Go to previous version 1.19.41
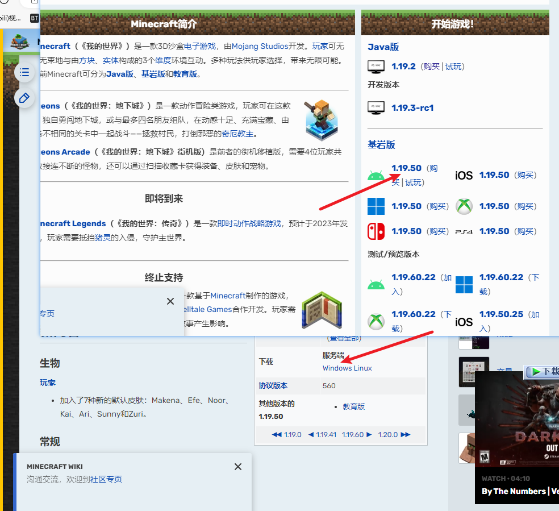 point(322,435)
